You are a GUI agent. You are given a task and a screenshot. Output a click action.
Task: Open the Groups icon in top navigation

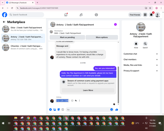pyautogui.click(x=96, y=15)
